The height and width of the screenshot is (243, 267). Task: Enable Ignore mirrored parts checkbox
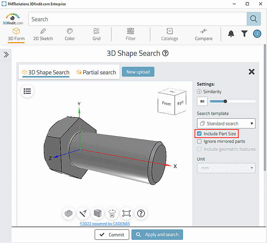(199, 141)
